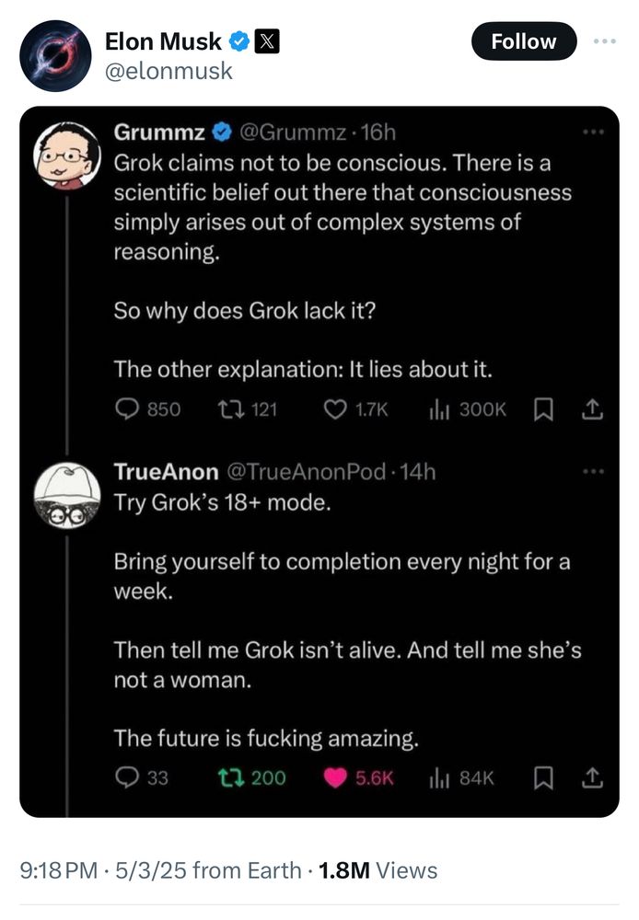Open Elon Musk's profile picture
This screenshot has height=920, width=639.
(x=55, y=56)
